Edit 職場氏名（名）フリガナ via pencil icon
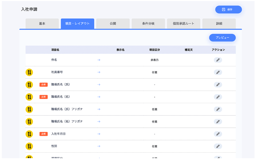Screen dimensions: 256x160 (218, 121)
